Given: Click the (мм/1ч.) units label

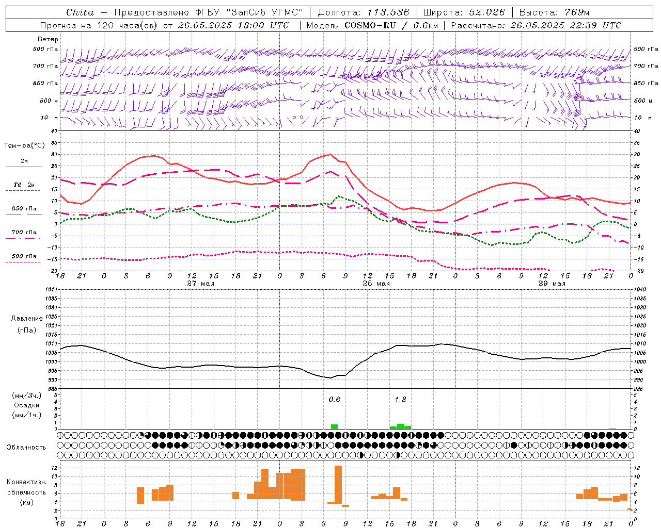Looking at the screenshot, I should coord(27,415).
